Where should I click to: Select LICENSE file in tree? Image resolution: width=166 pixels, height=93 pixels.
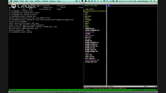coord(88,34)
